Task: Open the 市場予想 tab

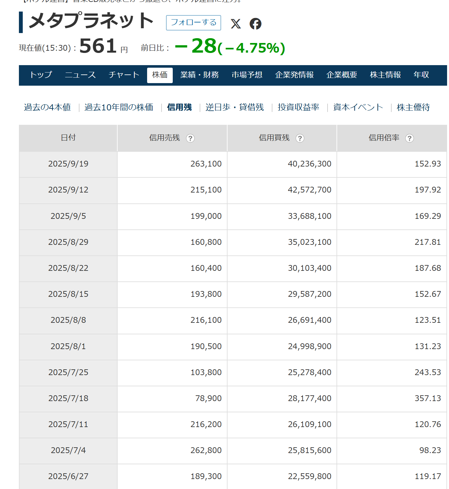Action: click(247, 75)
